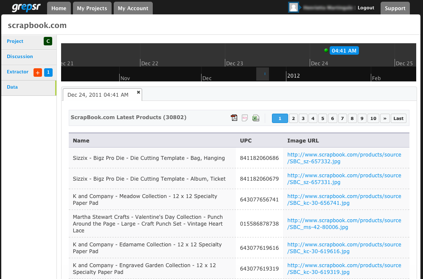Open the Extractor section
The width and height of the screenshot is (423, 279).
(17, 72)
